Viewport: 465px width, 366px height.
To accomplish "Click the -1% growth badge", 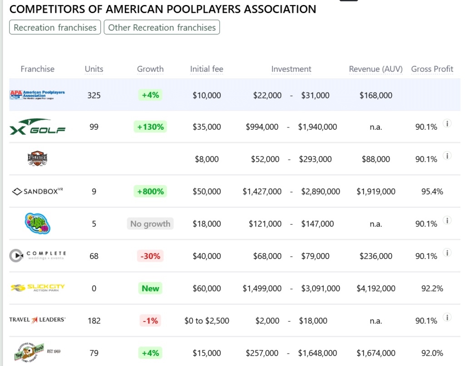I will (150, 320).
